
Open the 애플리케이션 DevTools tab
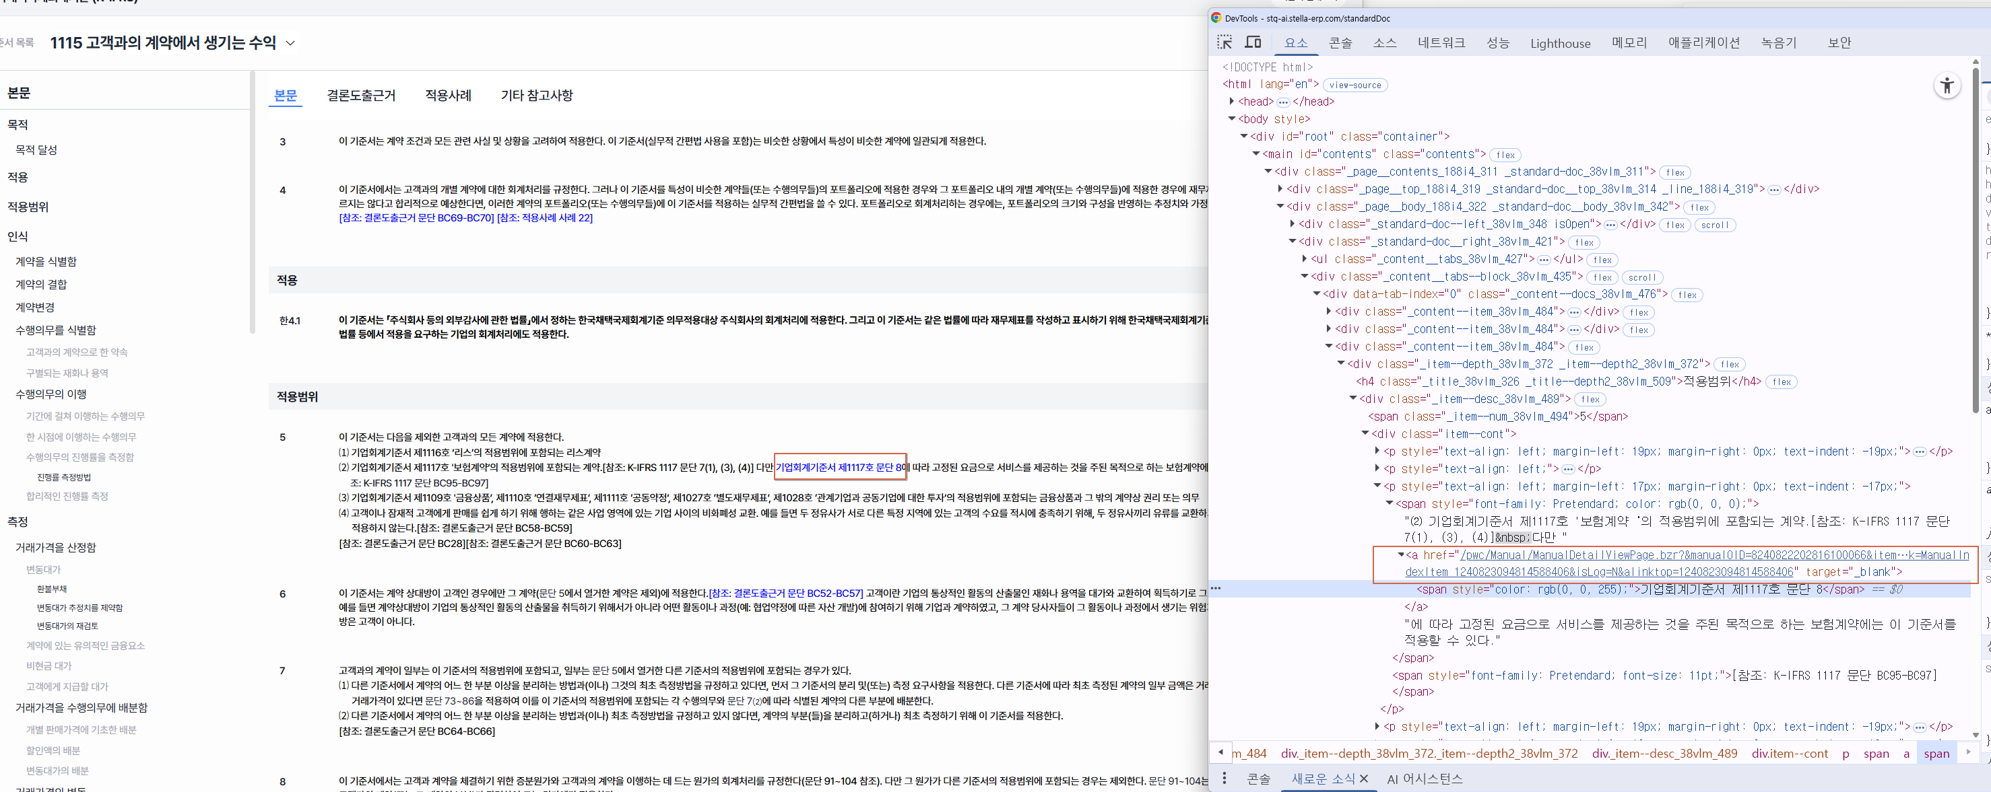1703,43
